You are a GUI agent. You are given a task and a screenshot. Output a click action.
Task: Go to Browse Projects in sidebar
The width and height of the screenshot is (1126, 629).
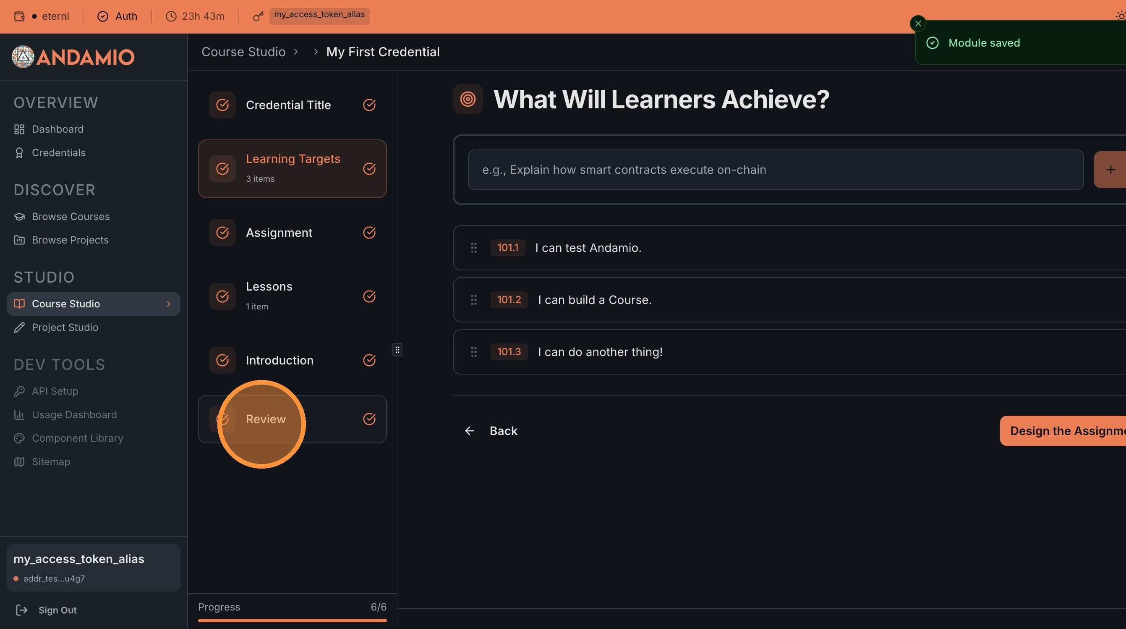[70, 240]
